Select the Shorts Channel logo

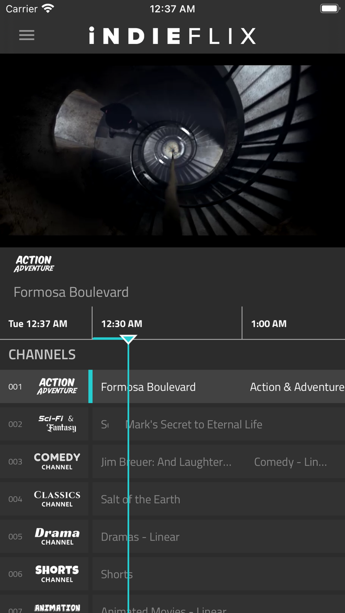[x=58, y=573]
